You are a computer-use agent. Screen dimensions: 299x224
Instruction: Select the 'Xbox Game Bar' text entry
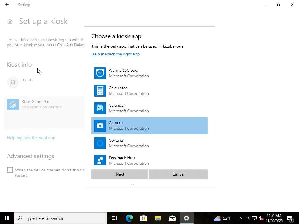(x=35, y=101)
